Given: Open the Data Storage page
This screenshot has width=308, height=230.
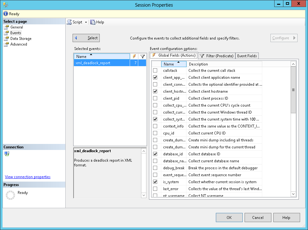Looking at the screenshot, I should [x=21, y=39].
